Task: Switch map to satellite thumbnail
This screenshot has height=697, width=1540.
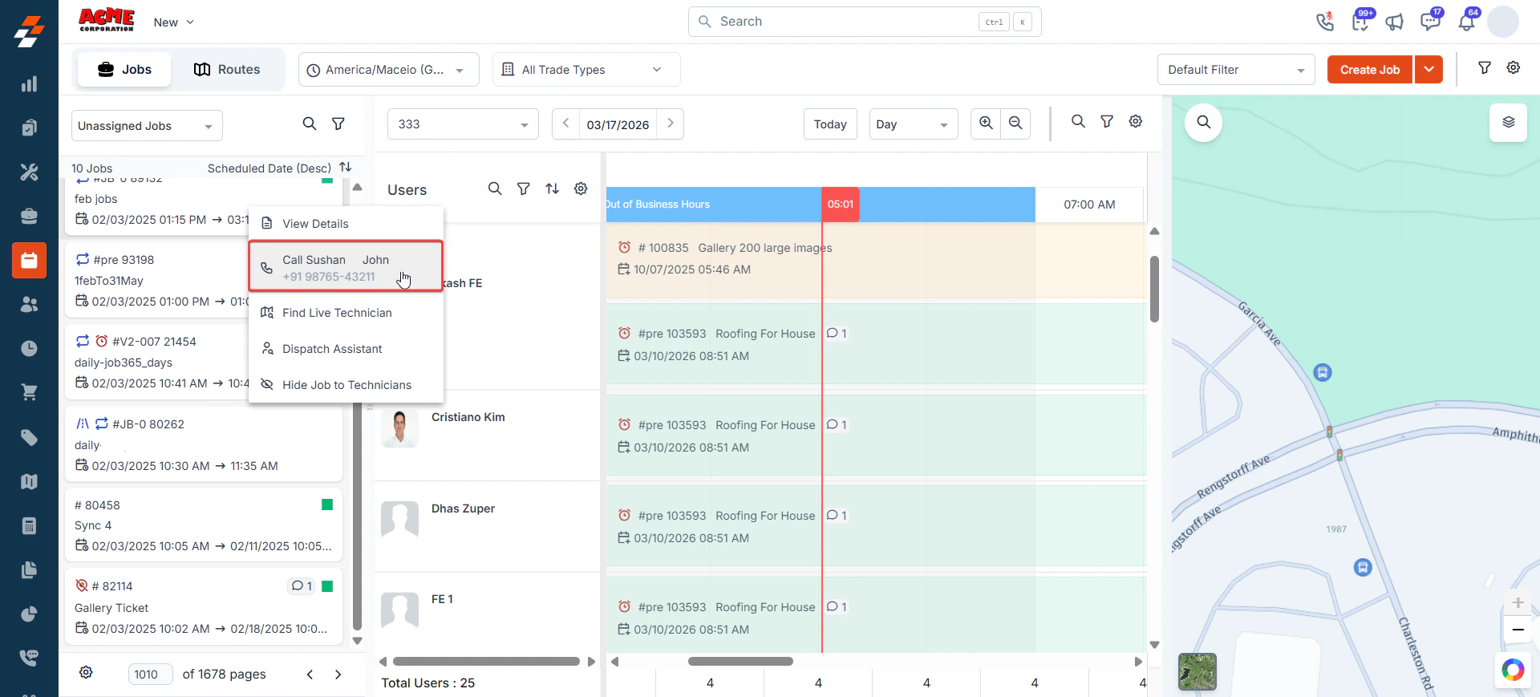Action: tap(1197, 671)
